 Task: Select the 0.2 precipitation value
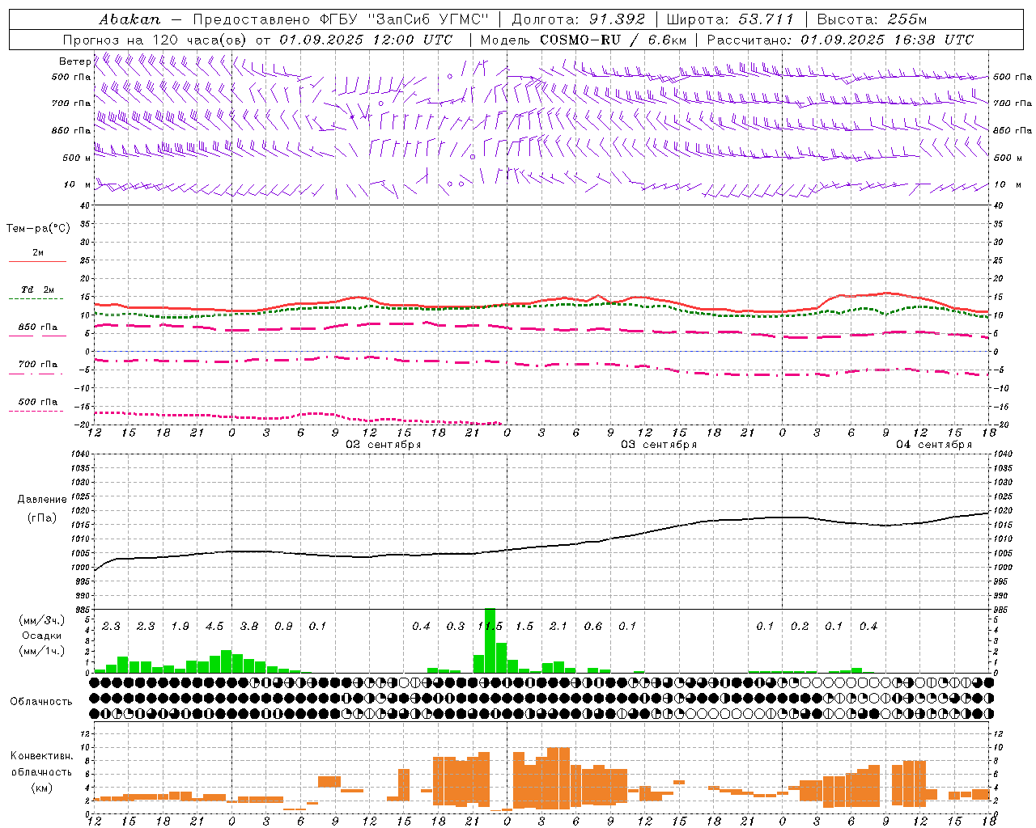pos(800,627)
